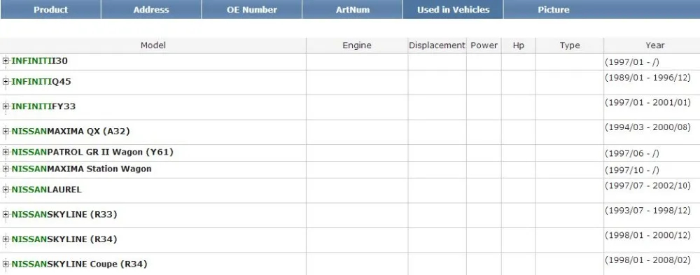Expand NISSAN SKYLINE Coupe (R34) row
The height and width of the screenshot is (275, 700).
point(6,264)
